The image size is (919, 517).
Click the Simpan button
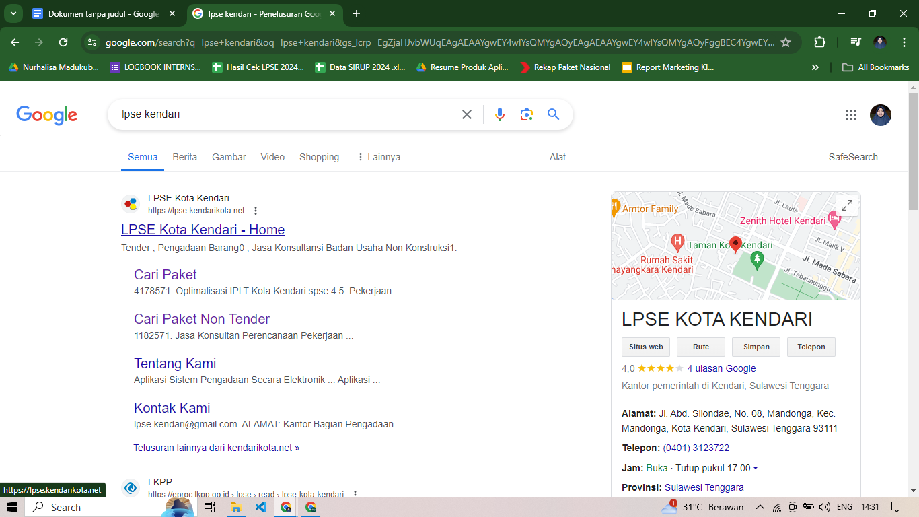[756, 347]
